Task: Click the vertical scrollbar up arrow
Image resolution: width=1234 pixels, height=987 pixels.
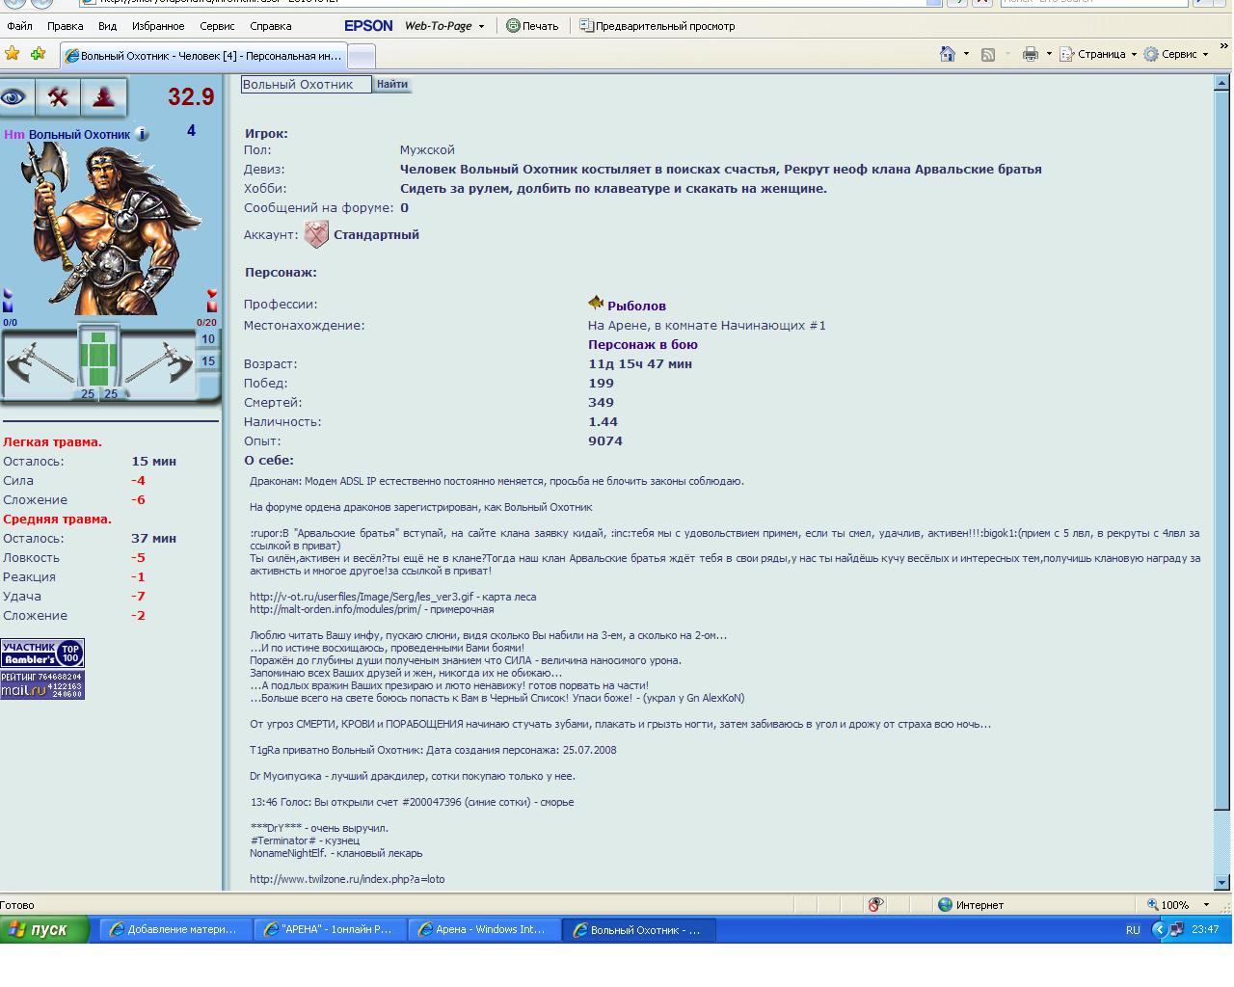Action: pyautogui.click(x=1221, y=84)
